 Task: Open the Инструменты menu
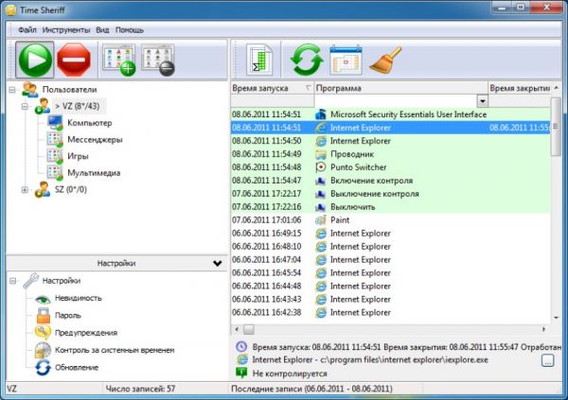pyautogui.click(x=67, y=29)
